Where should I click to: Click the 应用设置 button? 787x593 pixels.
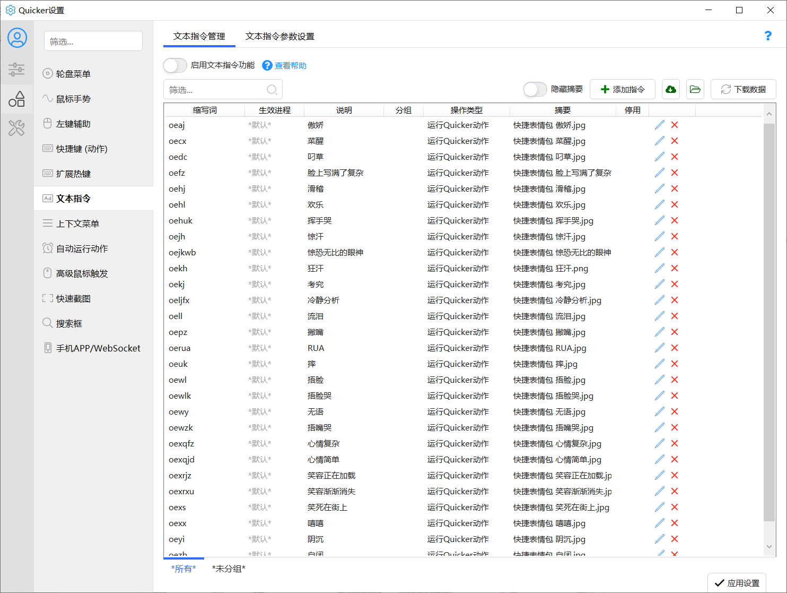point(737,583)
